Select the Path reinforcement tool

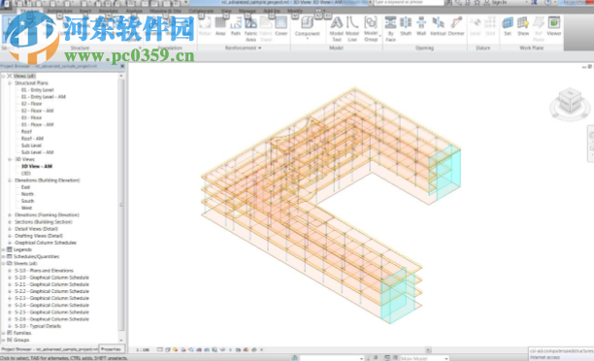click(x=236, y=26)
